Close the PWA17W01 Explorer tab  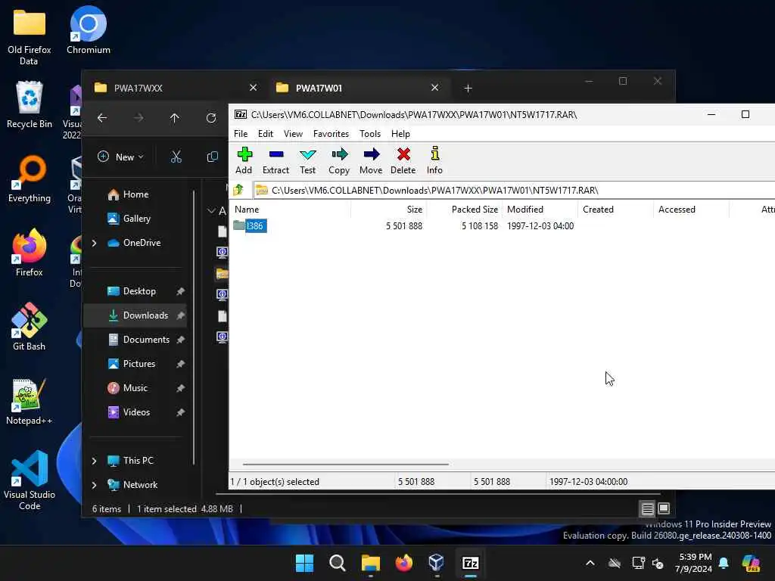coord(434,88)
